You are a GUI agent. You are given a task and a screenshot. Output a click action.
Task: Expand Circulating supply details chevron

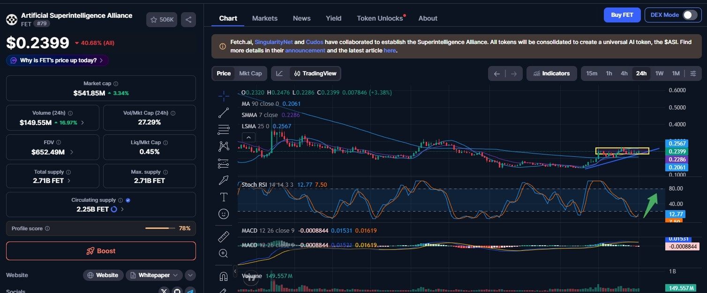click(x=122, y=209)
